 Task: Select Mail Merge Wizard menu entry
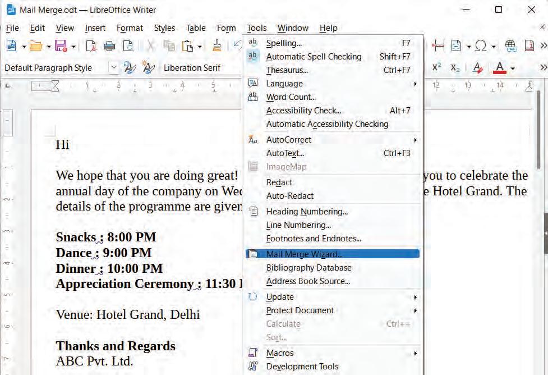point(333,254)
